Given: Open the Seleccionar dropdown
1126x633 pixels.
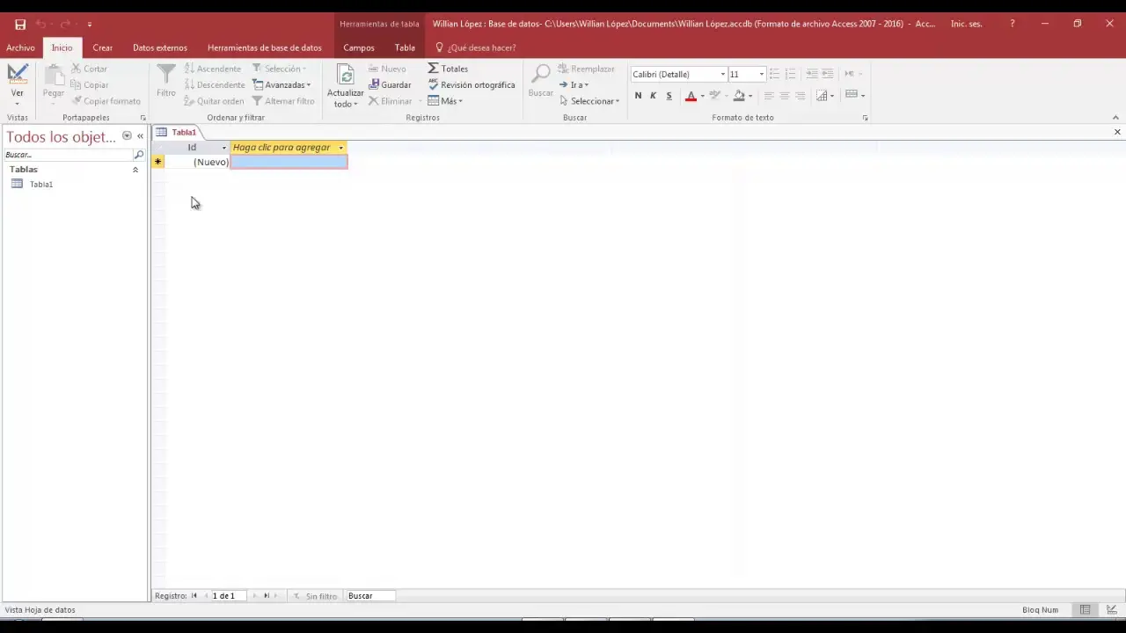Looking at the screenshot, I should coord(589,101).
